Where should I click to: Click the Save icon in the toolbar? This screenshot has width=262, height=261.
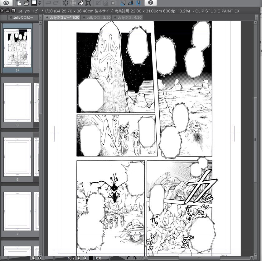[x=34, y=3]
